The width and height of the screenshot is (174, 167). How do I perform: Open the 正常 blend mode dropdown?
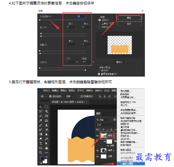pos(106,125)
